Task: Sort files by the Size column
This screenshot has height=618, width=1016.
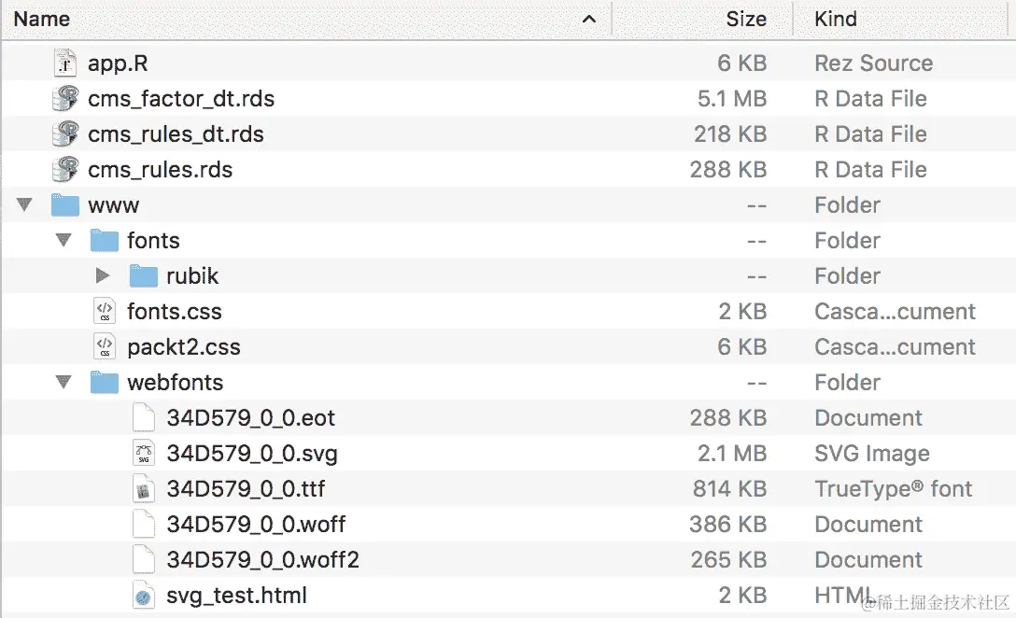Action: 746,19
